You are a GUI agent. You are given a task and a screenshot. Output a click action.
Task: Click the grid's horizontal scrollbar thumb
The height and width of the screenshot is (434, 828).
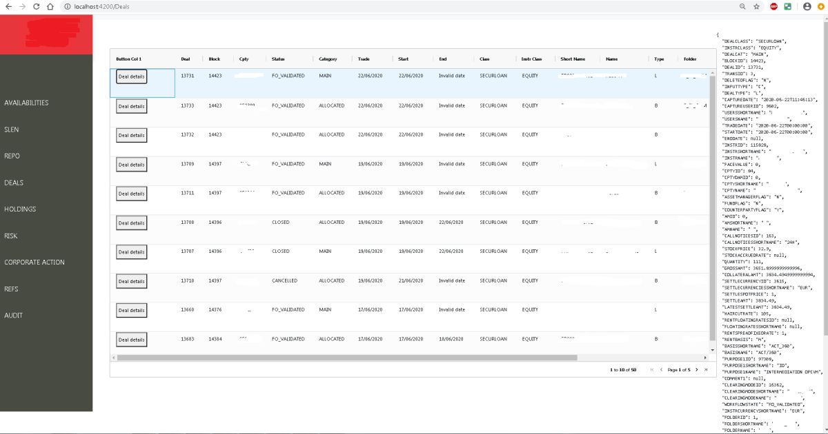(346, 358)
